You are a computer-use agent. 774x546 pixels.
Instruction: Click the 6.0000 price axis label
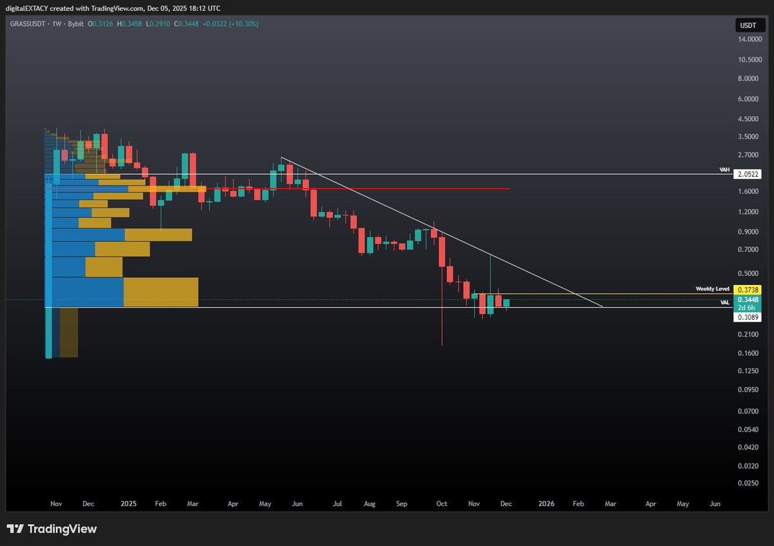point(749,99)
